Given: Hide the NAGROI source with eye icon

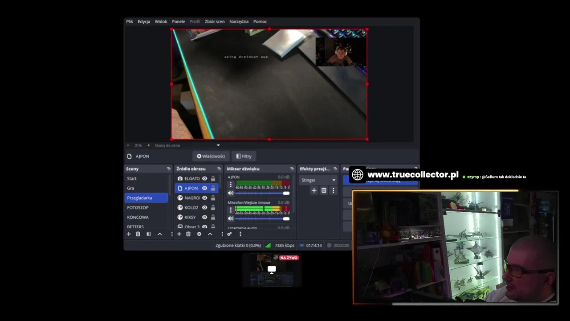Looking at the screenshot, I should pos(205,198).
